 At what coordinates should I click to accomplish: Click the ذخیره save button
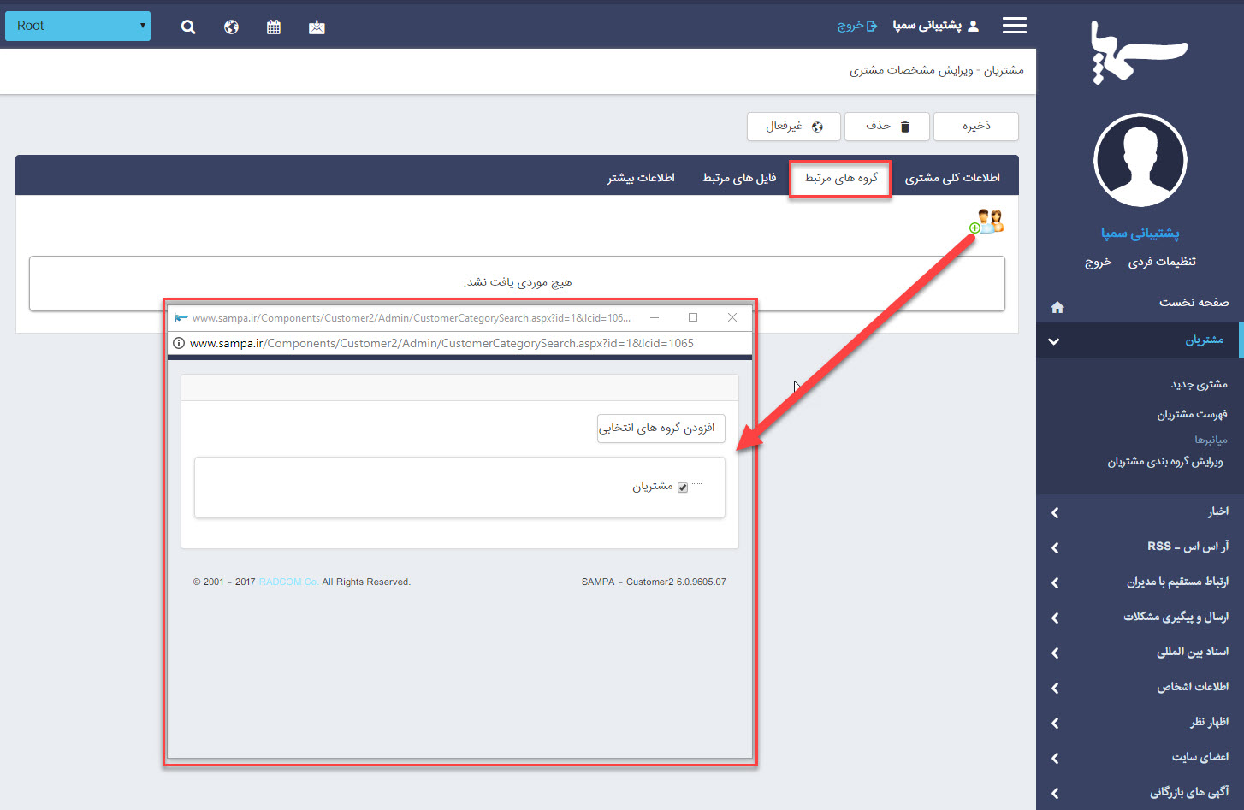click(x=975, y=127)
